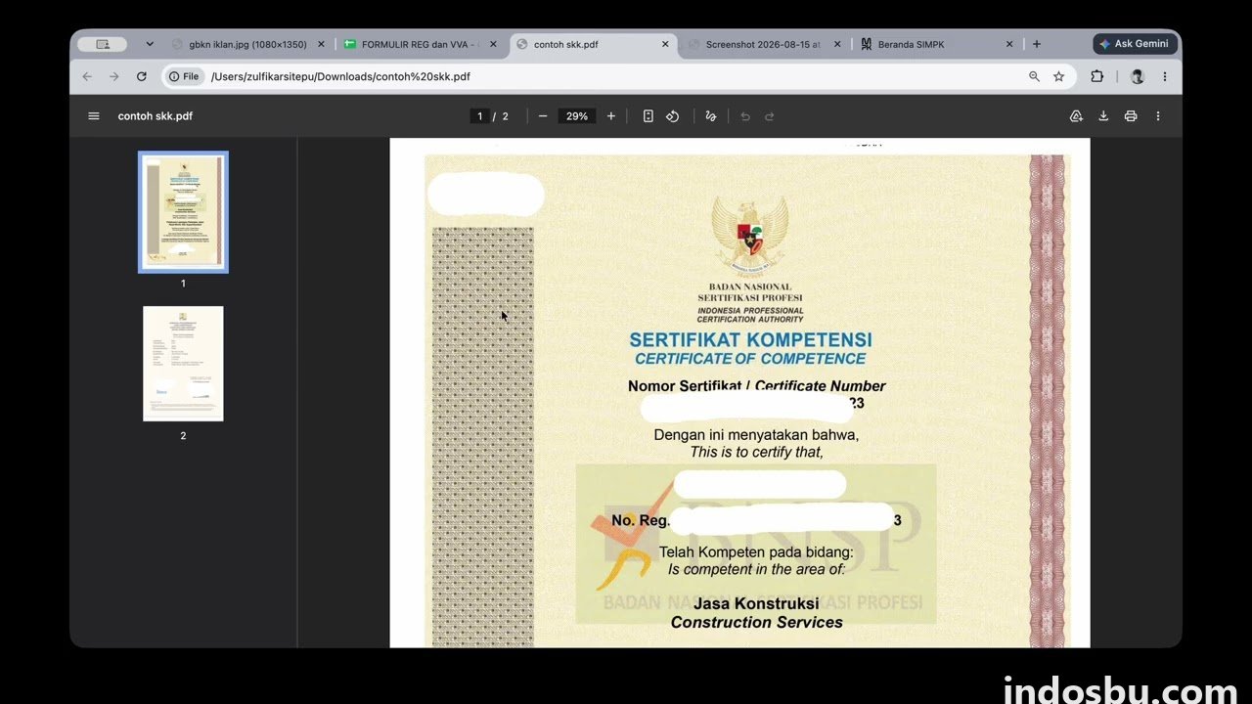
Task: Open the Chrome three-dot menu
Action: point(1165,76)
